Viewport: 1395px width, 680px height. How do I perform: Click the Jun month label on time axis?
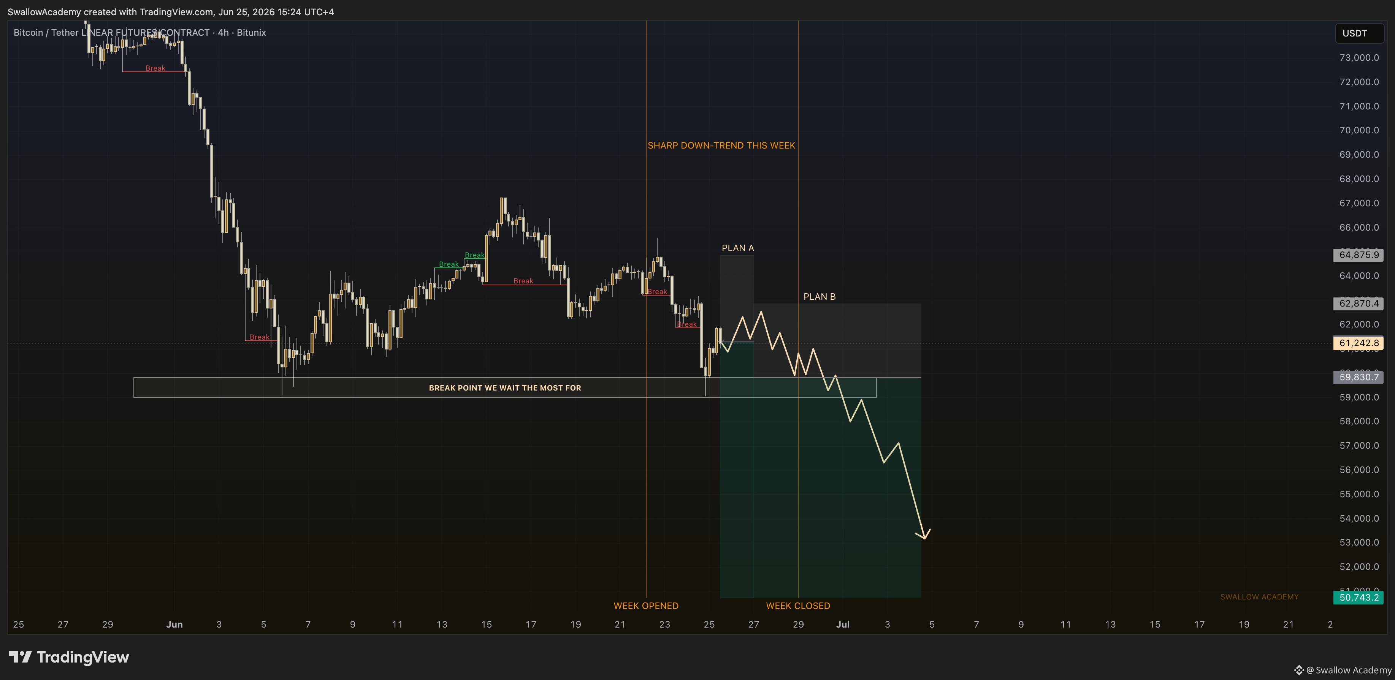click(174, 625)
